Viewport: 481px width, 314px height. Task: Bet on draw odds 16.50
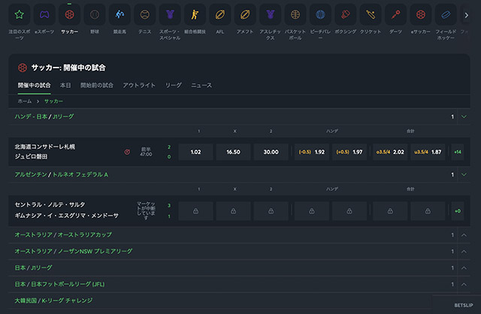(x=234, y=152)
